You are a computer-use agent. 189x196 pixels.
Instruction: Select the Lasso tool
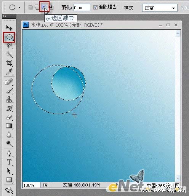point(9,45)
